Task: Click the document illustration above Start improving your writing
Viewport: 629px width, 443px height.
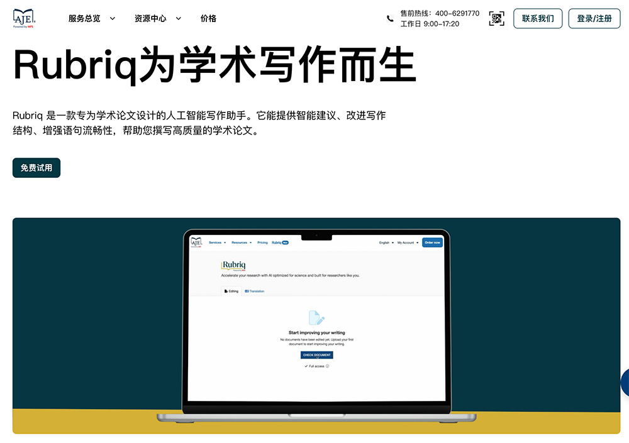Action: pos(316,317)
